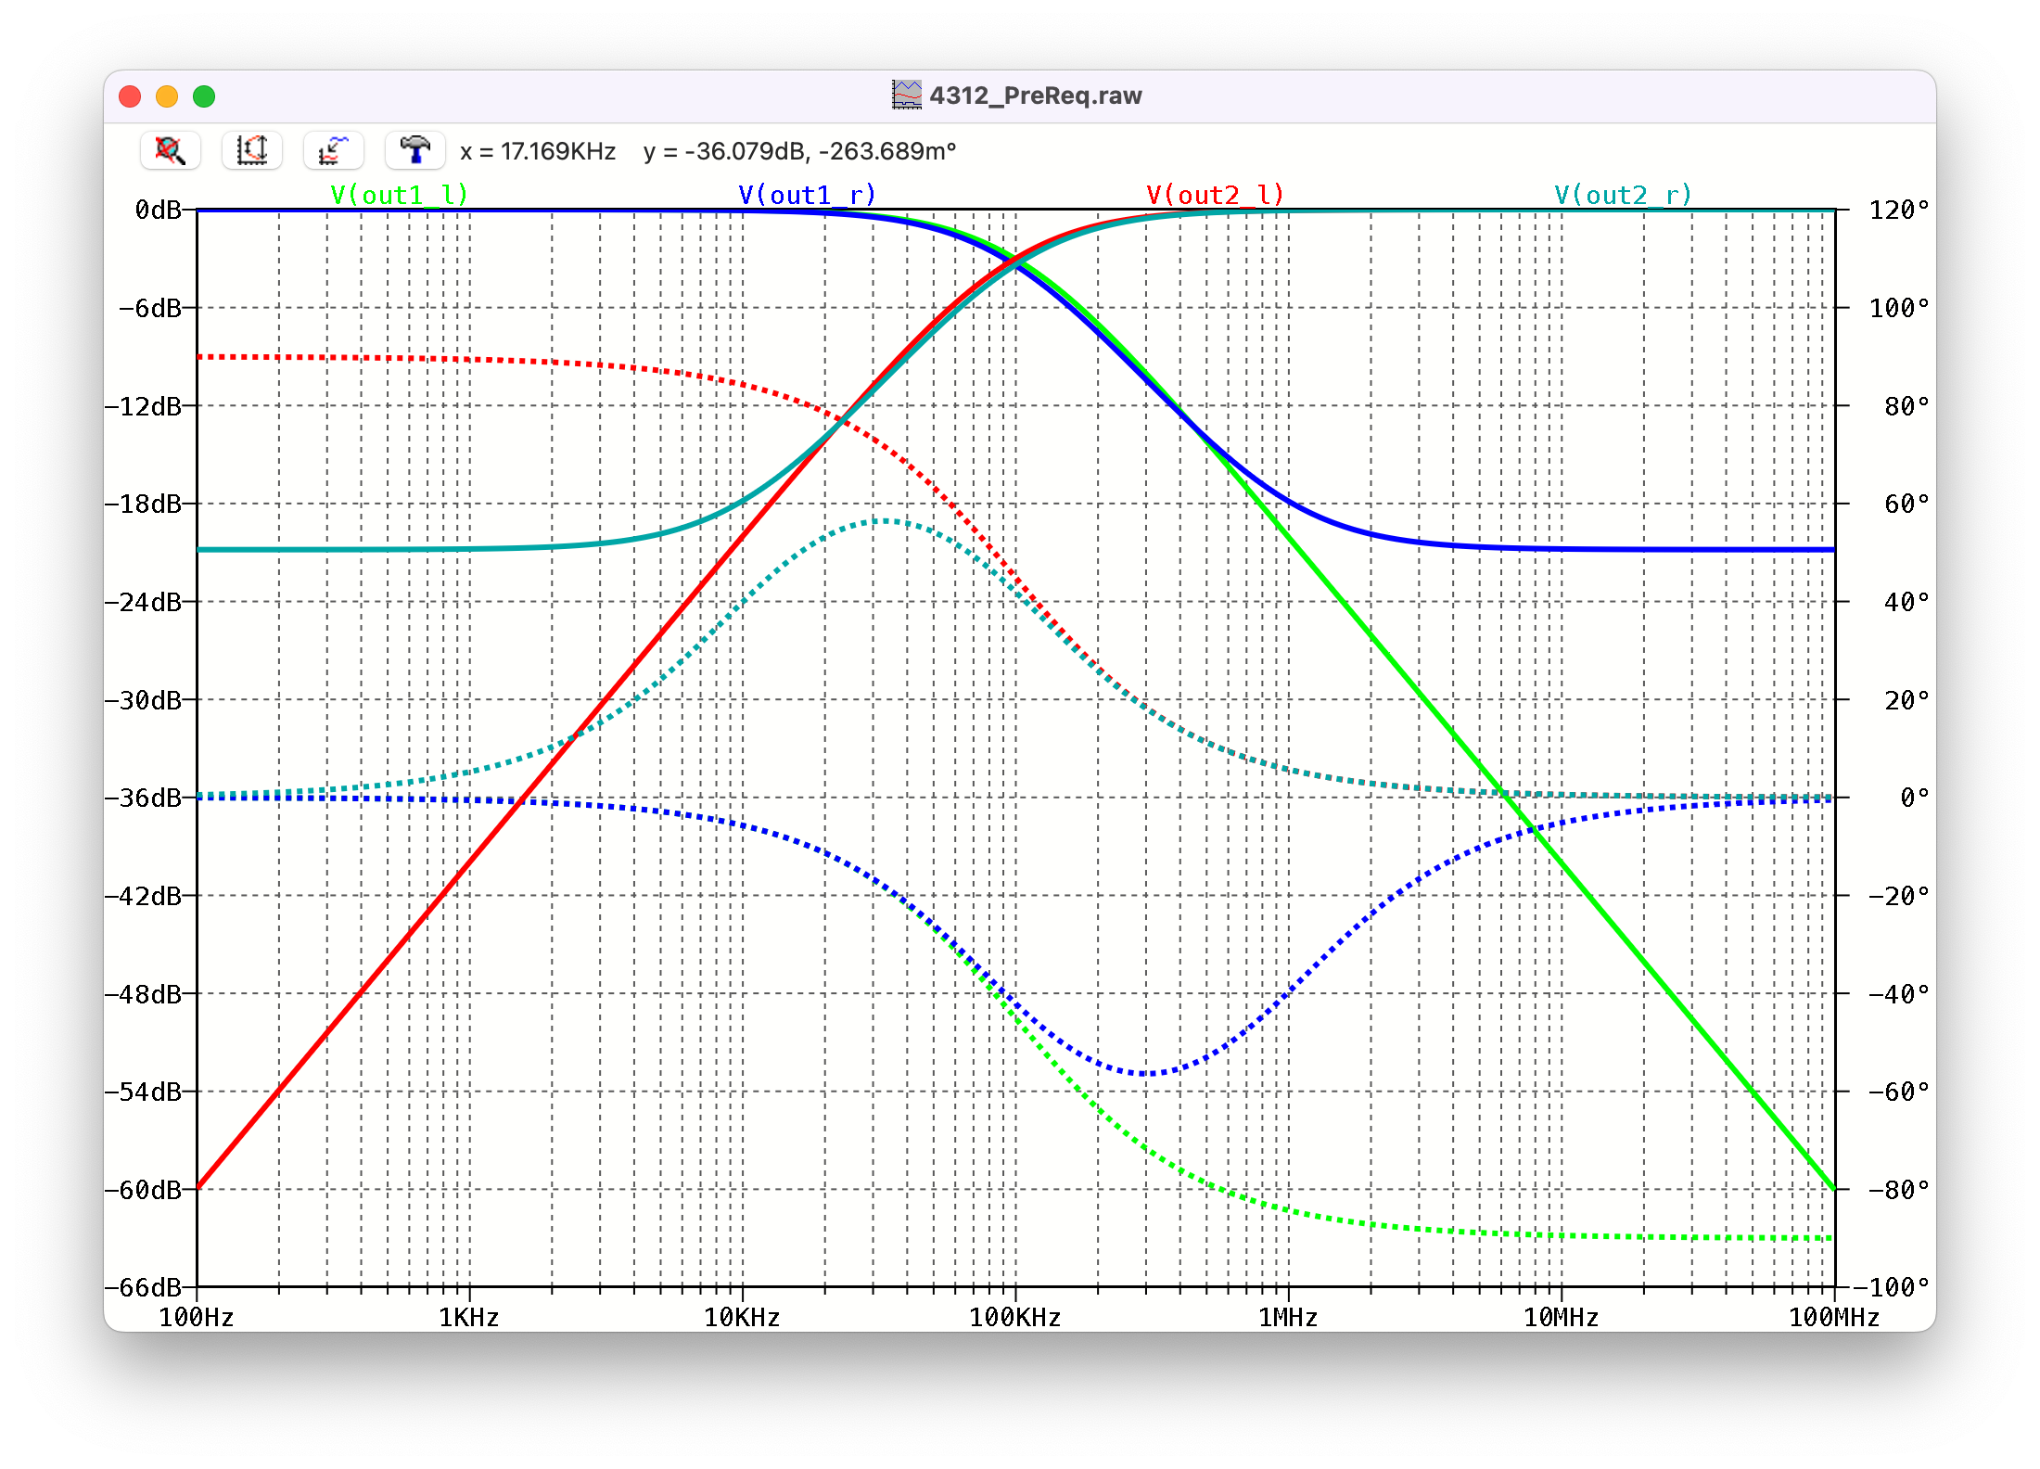Viewport: 2040px width, 1469px height.
Task: Select the V(out2_l) trace label
Action: point(1215,195)
